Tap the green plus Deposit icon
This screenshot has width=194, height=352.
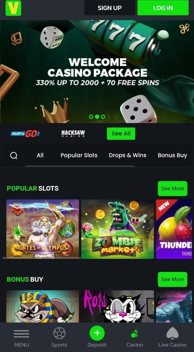tap(97, 333)
